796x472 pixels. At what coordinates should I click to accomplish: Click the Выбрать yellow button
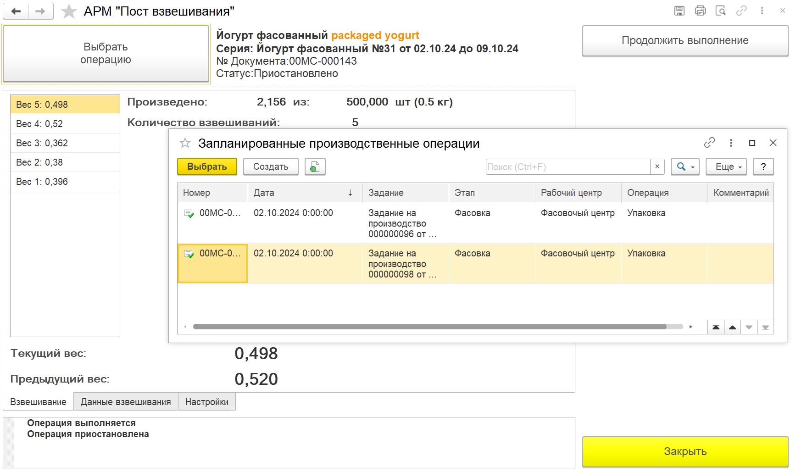(x=207, y=167)
